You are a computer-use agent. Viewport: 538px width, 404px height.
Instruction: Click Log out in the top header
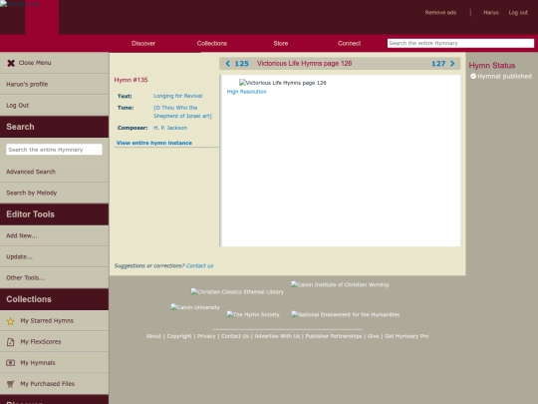click(x=518, y=13)
